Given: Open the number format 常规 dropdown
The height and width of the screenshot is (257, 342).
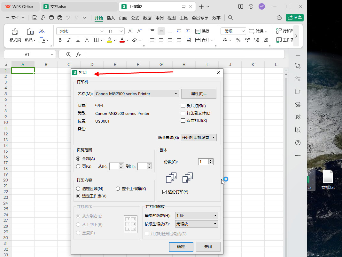Looking at the screenshot, I should pyautogui.click(x=243, y=31).
